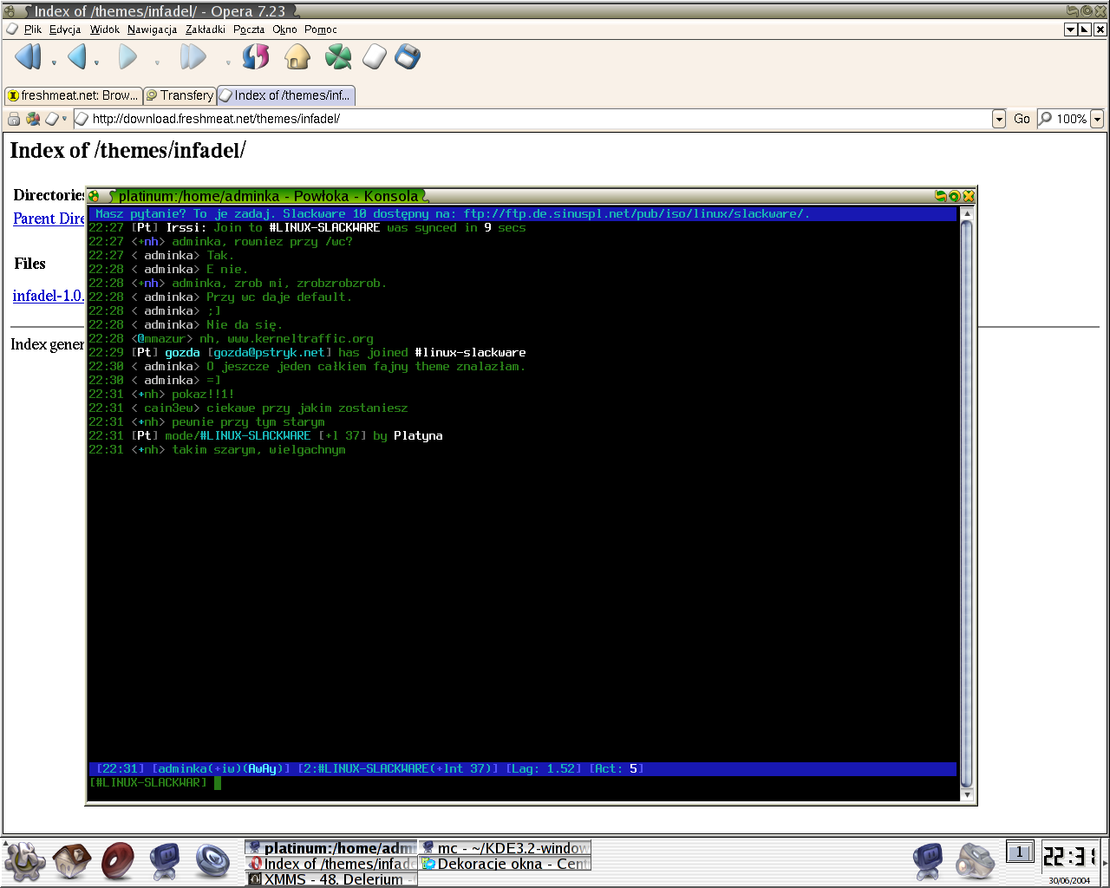Switch to the Transfery tab

click(x=180, y=95)
